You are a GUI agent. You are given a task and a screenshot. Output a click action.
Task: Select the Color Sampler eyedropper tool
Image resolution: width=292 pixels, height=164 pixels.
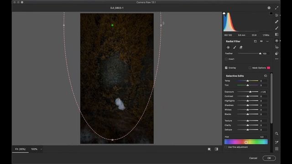(x=277, y=142)
